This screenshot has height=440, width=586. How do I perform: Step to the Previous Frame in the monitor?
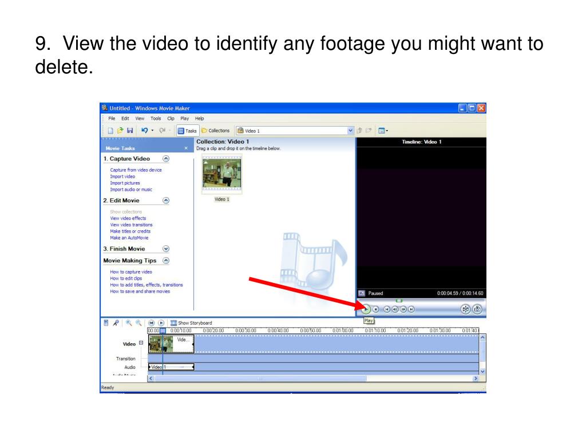(395, 309)
